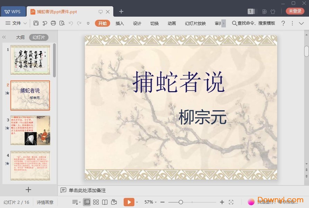Open the quick access toolbar customize dropdown
309x208 pixels.
coord(88,24)
